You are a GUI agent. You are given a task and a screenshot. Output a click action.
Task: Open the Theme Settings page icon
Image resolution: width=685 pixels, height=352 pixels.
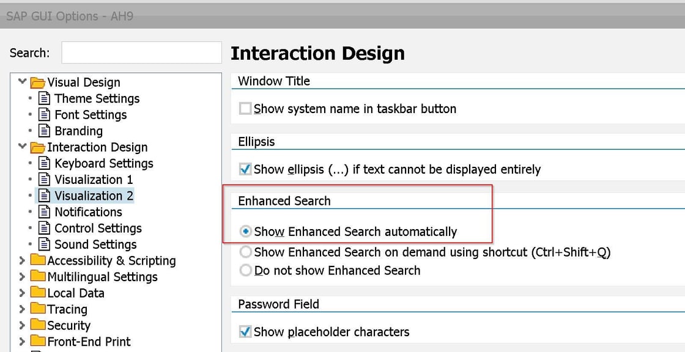tap(45, 98)
